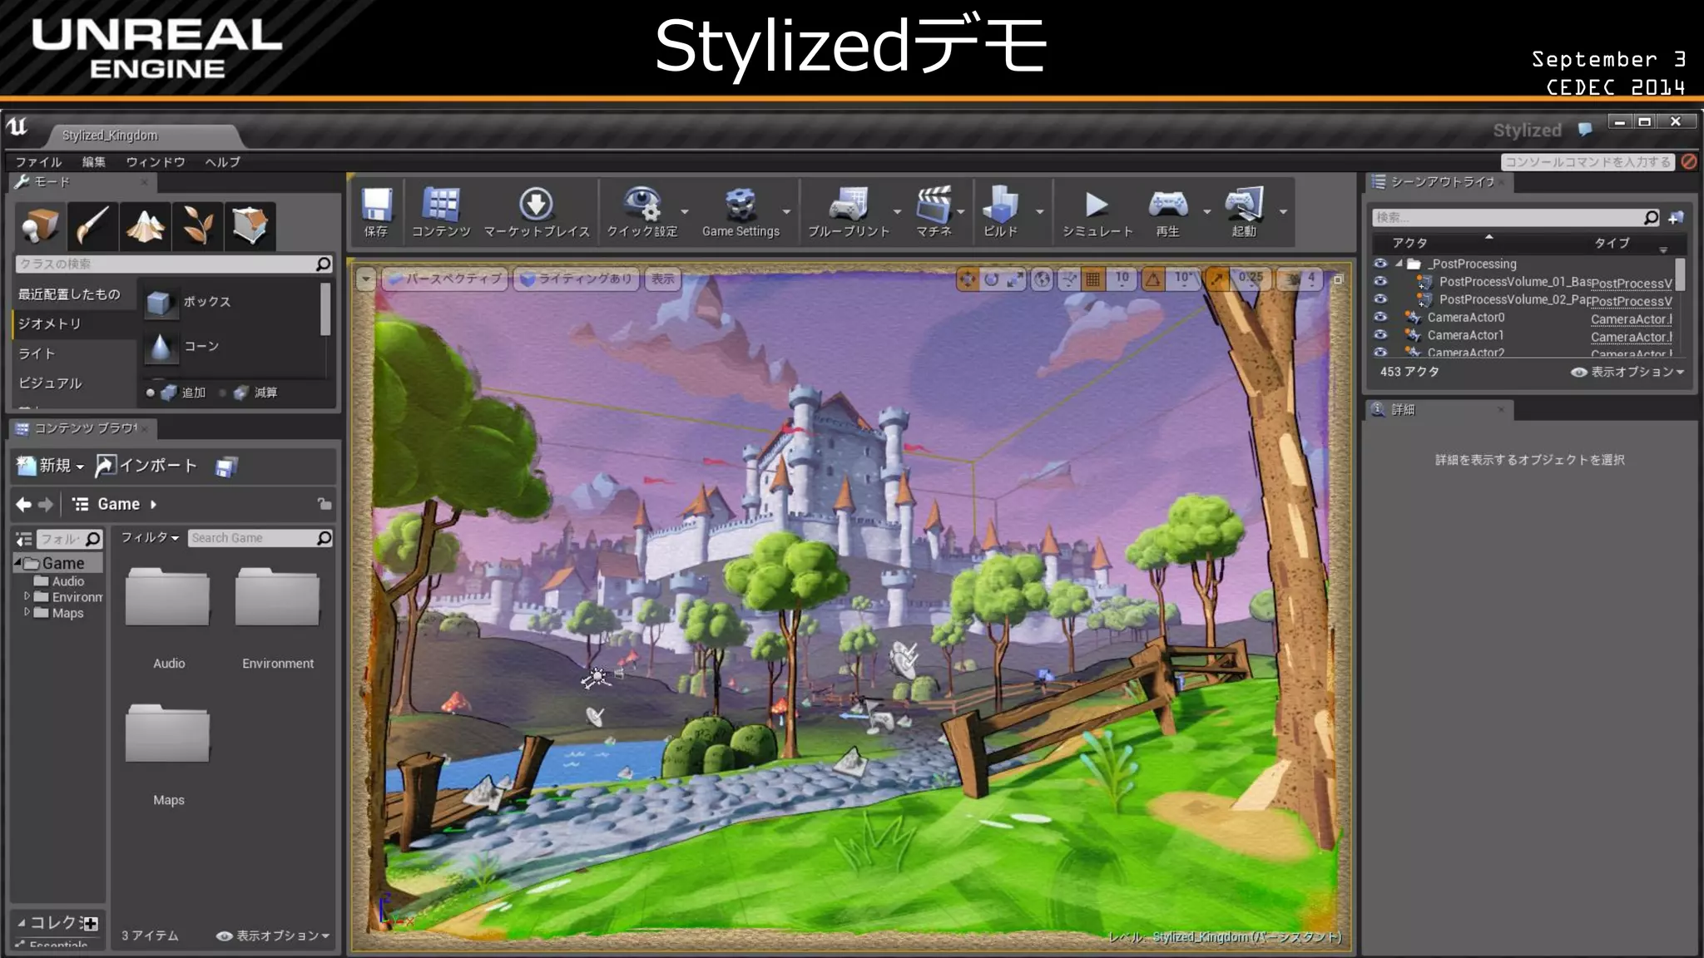Open the Content (コンテンツ) browser icon
The image size is (1704, 958).
coord(441,205)
